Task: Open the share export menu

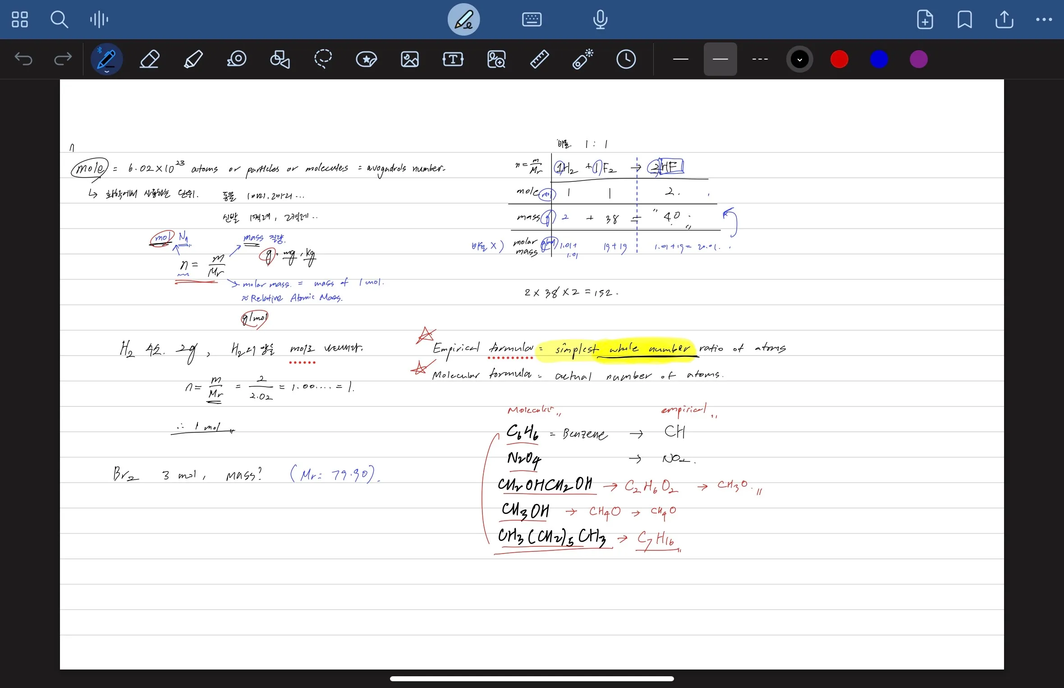Action: click(1004, 19)
